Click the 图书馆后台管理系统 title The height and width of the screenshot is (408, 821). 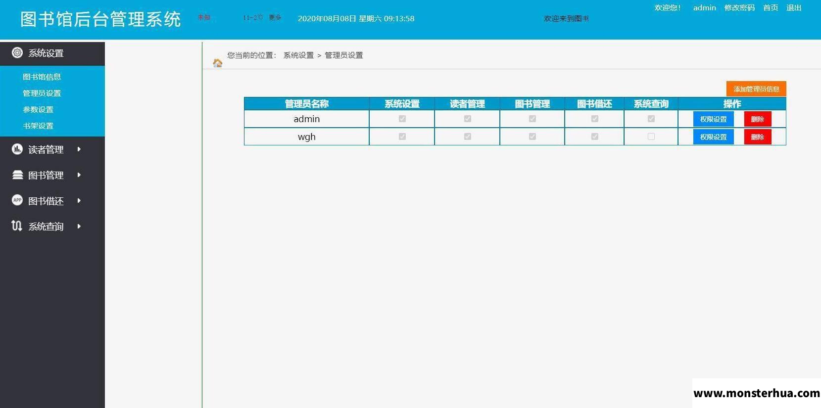pos(101,19)
